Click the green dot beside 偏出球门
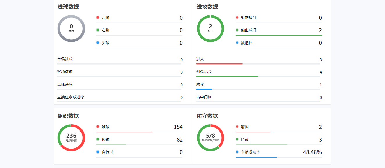The image size is (385, 168). point(237,30)
